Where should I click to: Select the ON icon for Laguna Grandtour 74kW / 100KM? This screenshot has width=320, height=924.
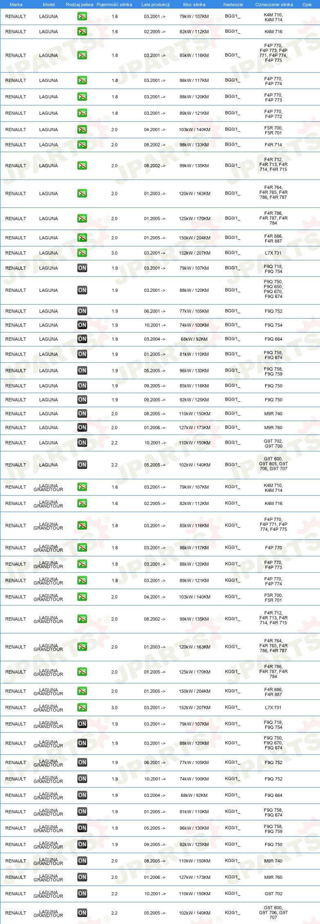click(82, 779)
